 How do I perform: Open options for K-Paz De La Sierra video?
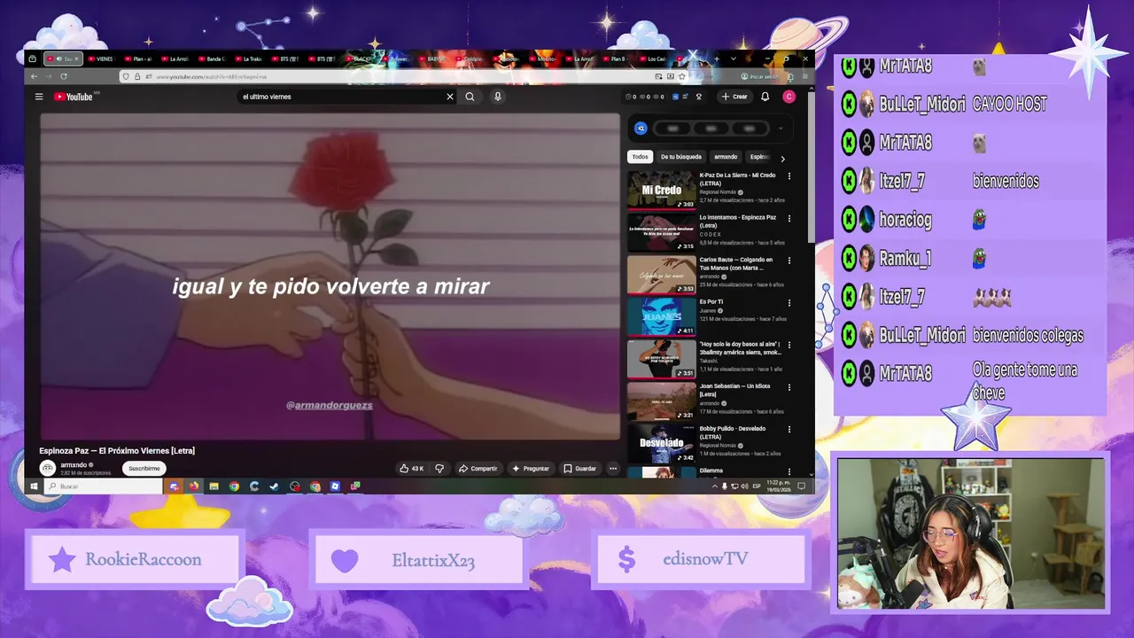[x=789, y=176]
